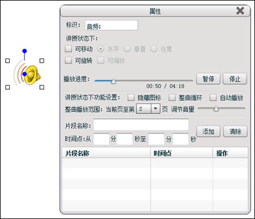Click the 停止 stop button

click(x=235, y=79)
